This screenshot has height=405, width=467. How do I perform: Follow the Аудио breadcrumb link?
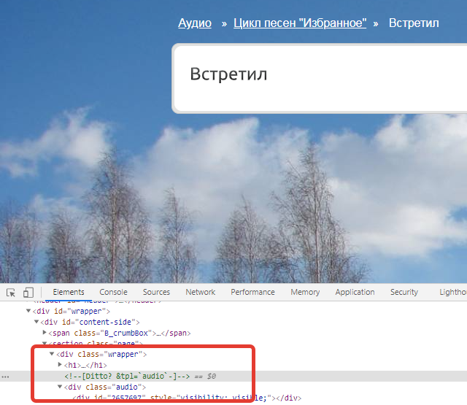click(x=195, y=23)
